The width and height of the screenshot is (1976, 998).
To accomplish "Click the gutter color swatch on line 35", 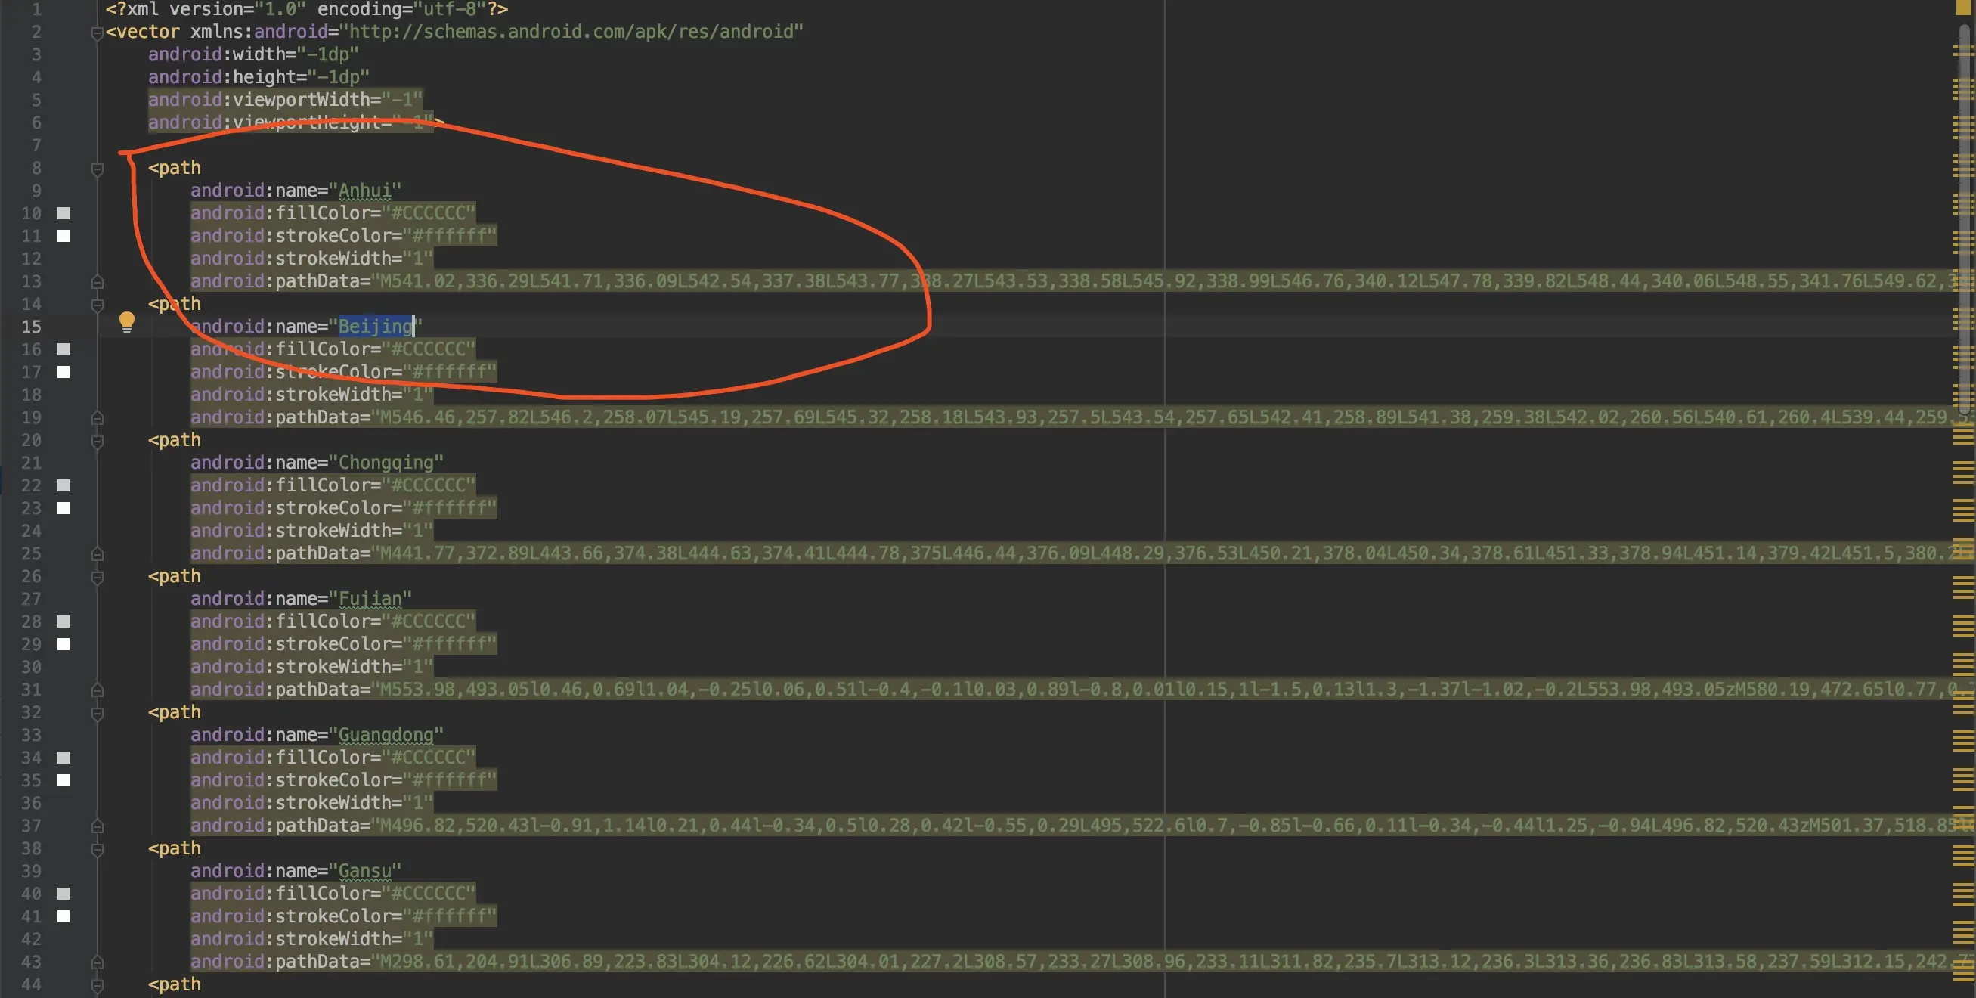I will coord(63,780).
